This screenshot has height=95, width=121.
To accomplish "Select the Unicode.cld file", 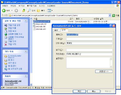I will click(40, 26).
